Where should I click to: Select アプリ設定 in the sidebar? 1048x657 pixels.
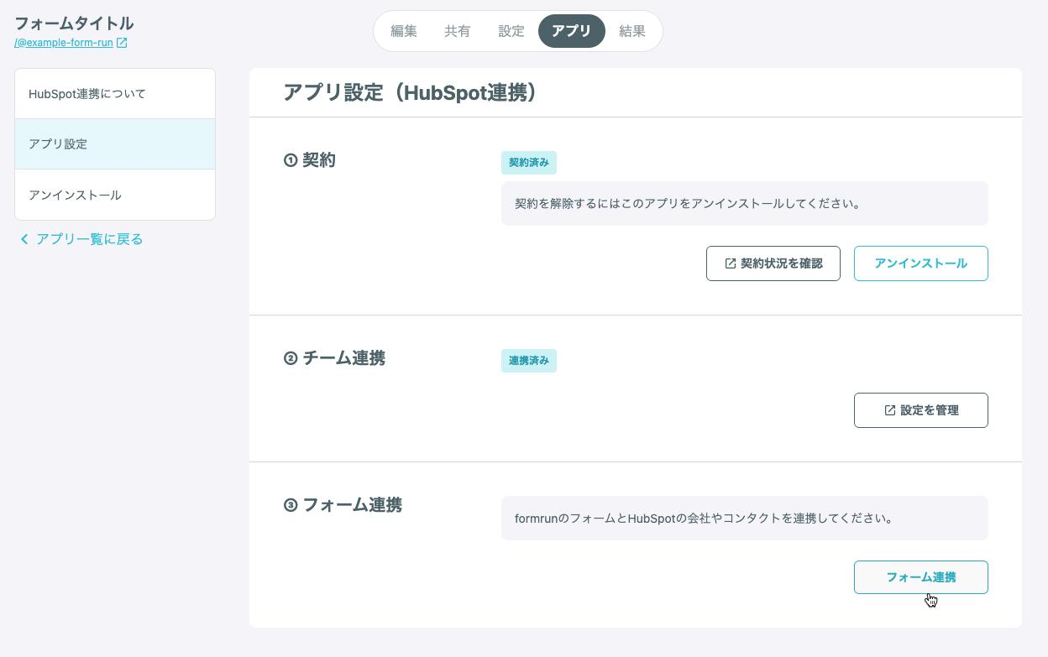tap(115, 144)
